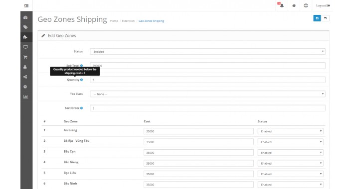Click the Bắc Giang cost field
The height and width of the screenshot is (189, 354).
(198, 163)
